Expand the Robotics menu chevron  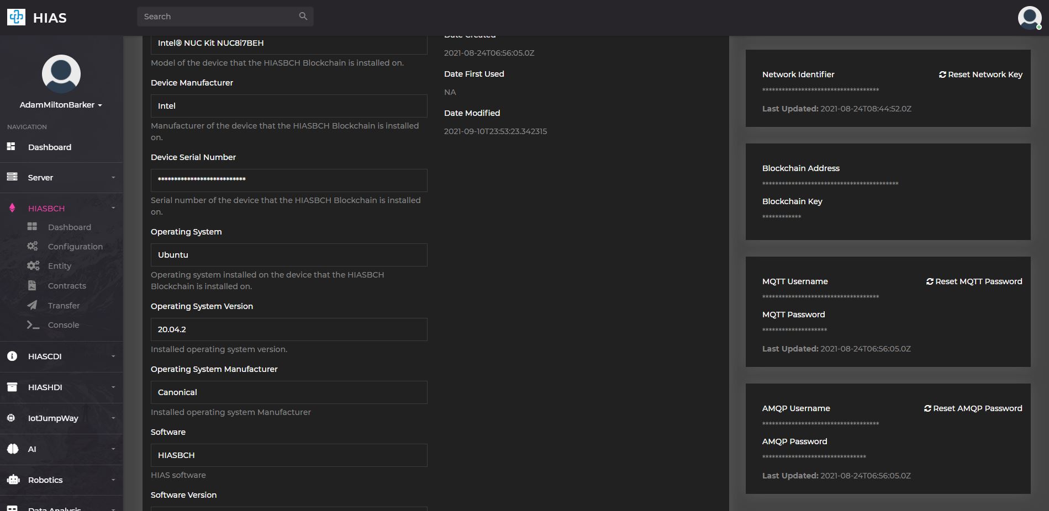pos(113,480)
